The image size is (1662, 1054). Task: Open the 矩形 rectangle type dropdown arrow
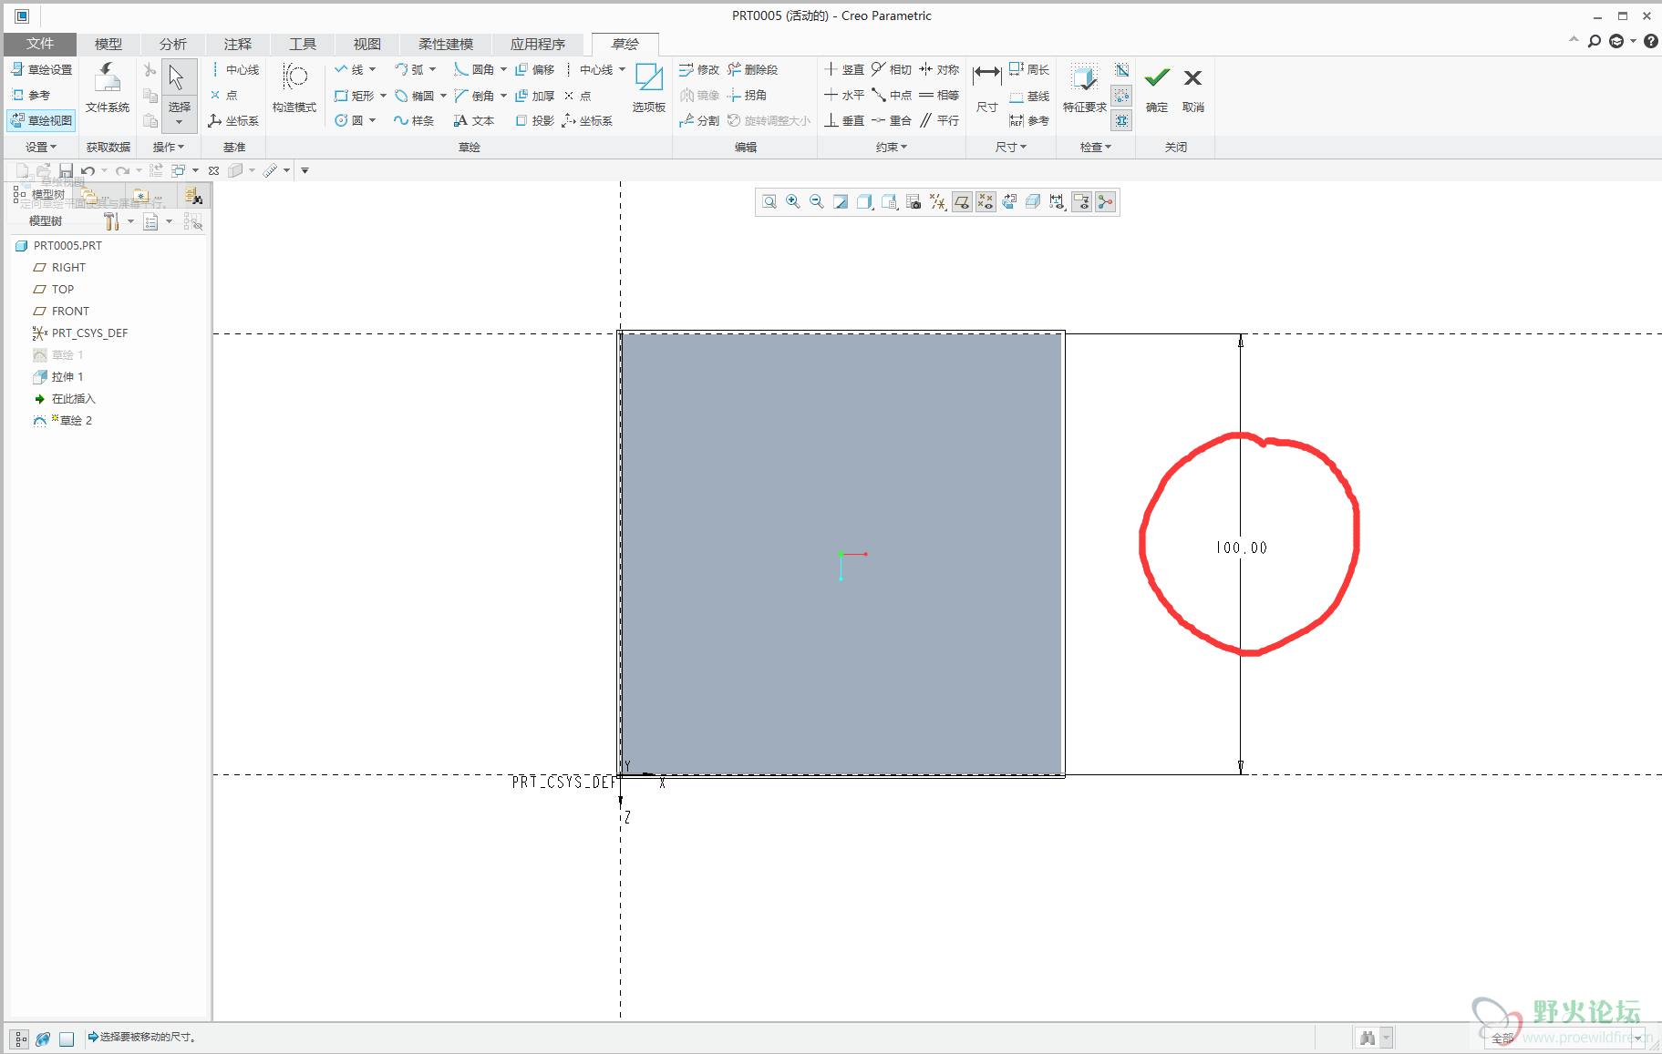tap(383, 95)
